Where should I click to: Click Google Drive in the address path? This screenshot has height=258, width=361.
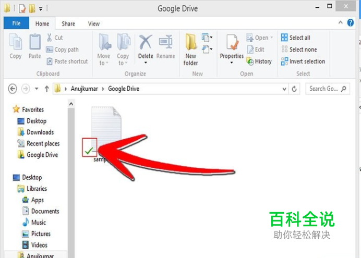124,89
